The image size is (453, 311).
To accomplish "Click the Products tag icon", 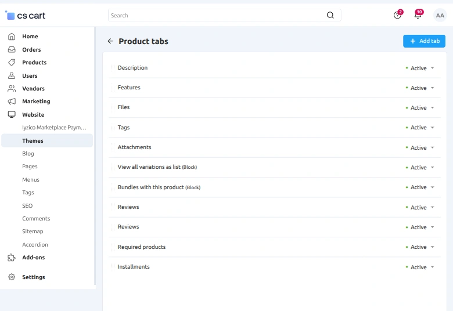I will pyautogui.click(x=12, y=62).
